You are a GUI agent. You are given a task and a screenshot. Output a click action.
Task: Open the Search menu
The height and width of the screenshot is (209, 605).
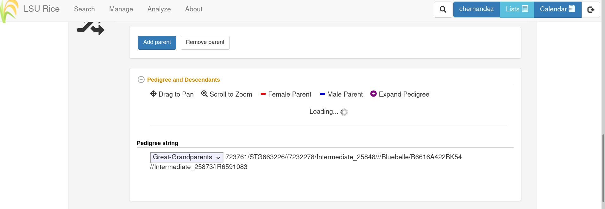click(x=84, y=9)
